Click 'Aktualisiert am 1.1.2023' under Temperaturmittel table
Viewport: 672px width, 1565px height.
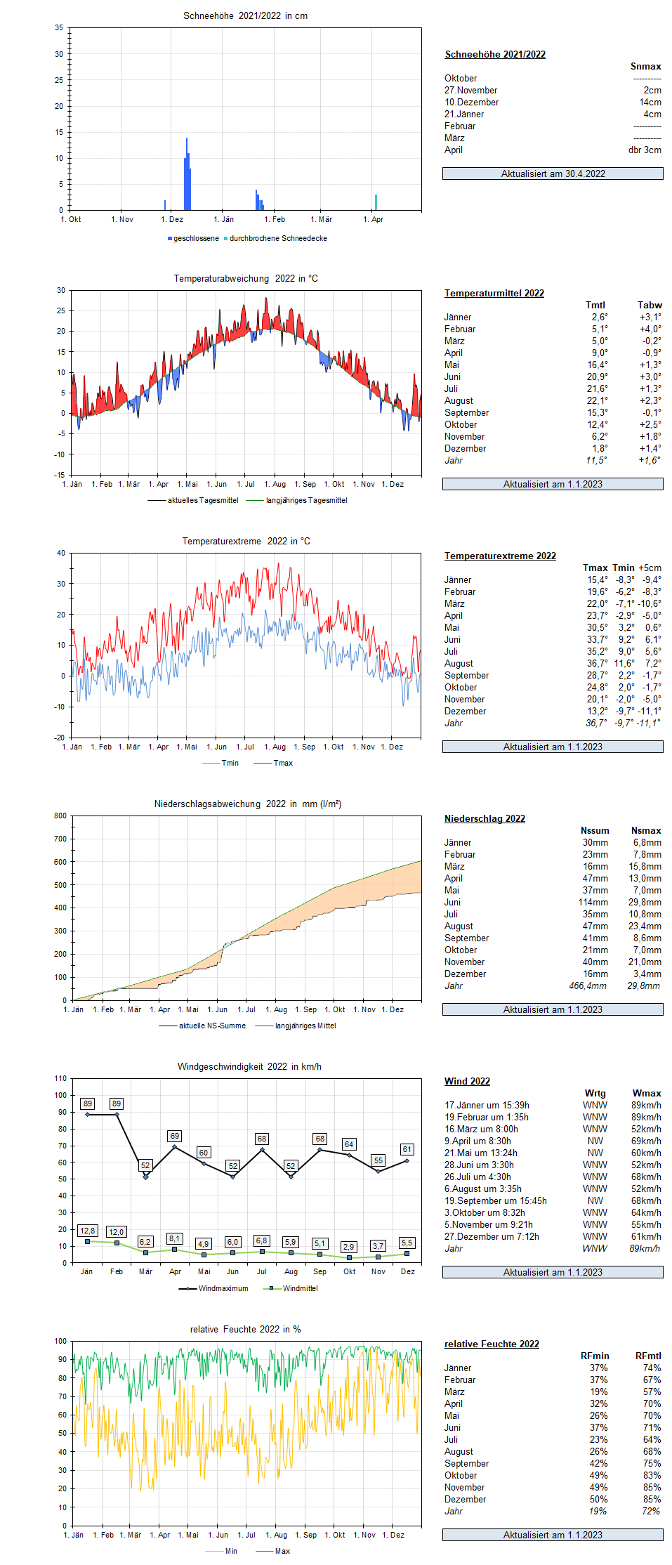553,484
